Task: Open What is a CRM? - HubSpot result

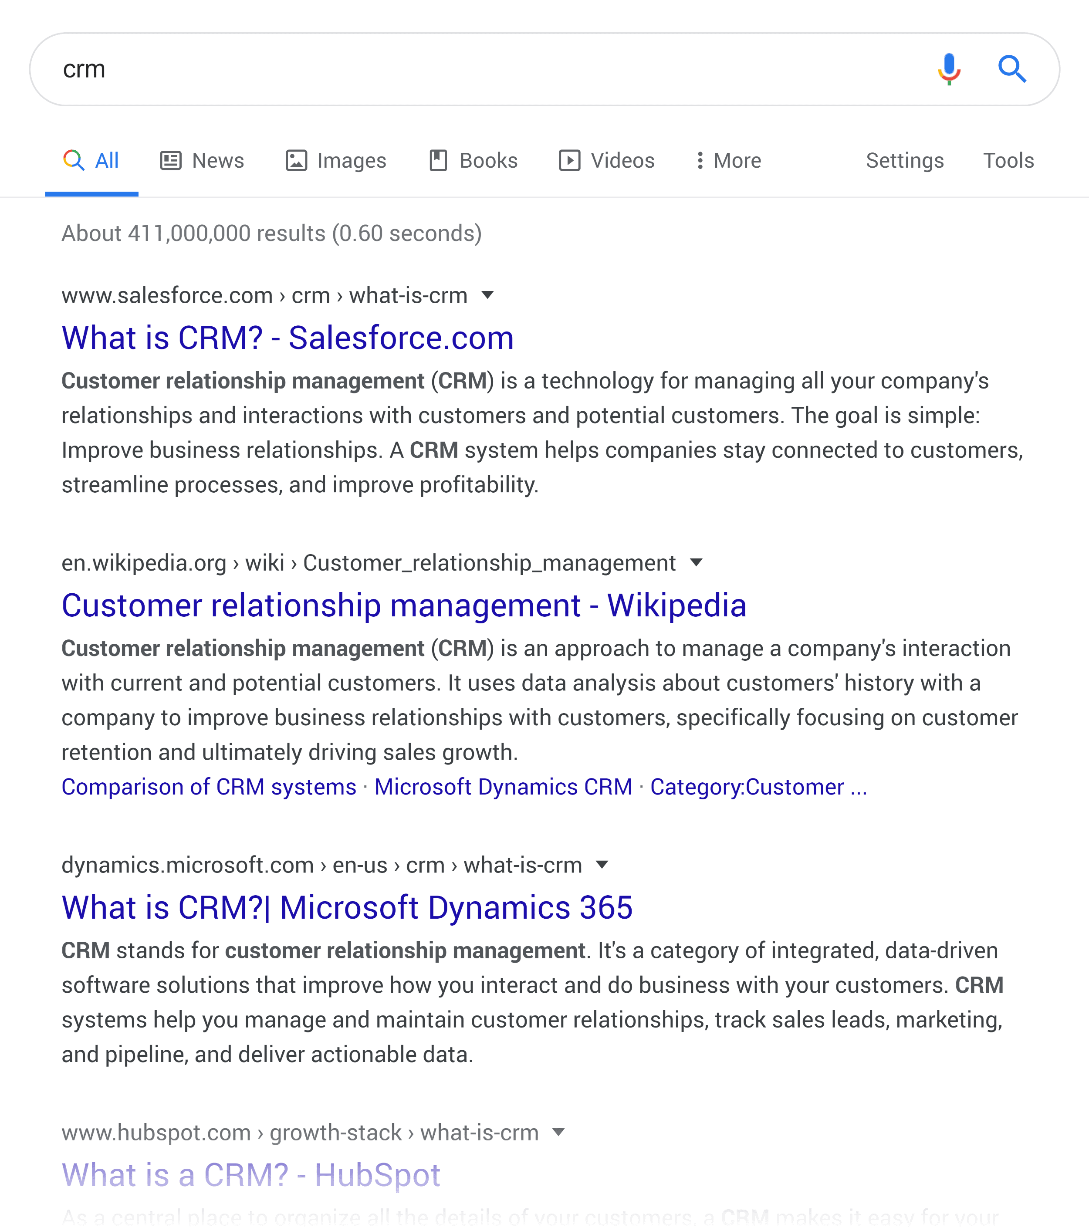Action: [x=251, y=1175]
